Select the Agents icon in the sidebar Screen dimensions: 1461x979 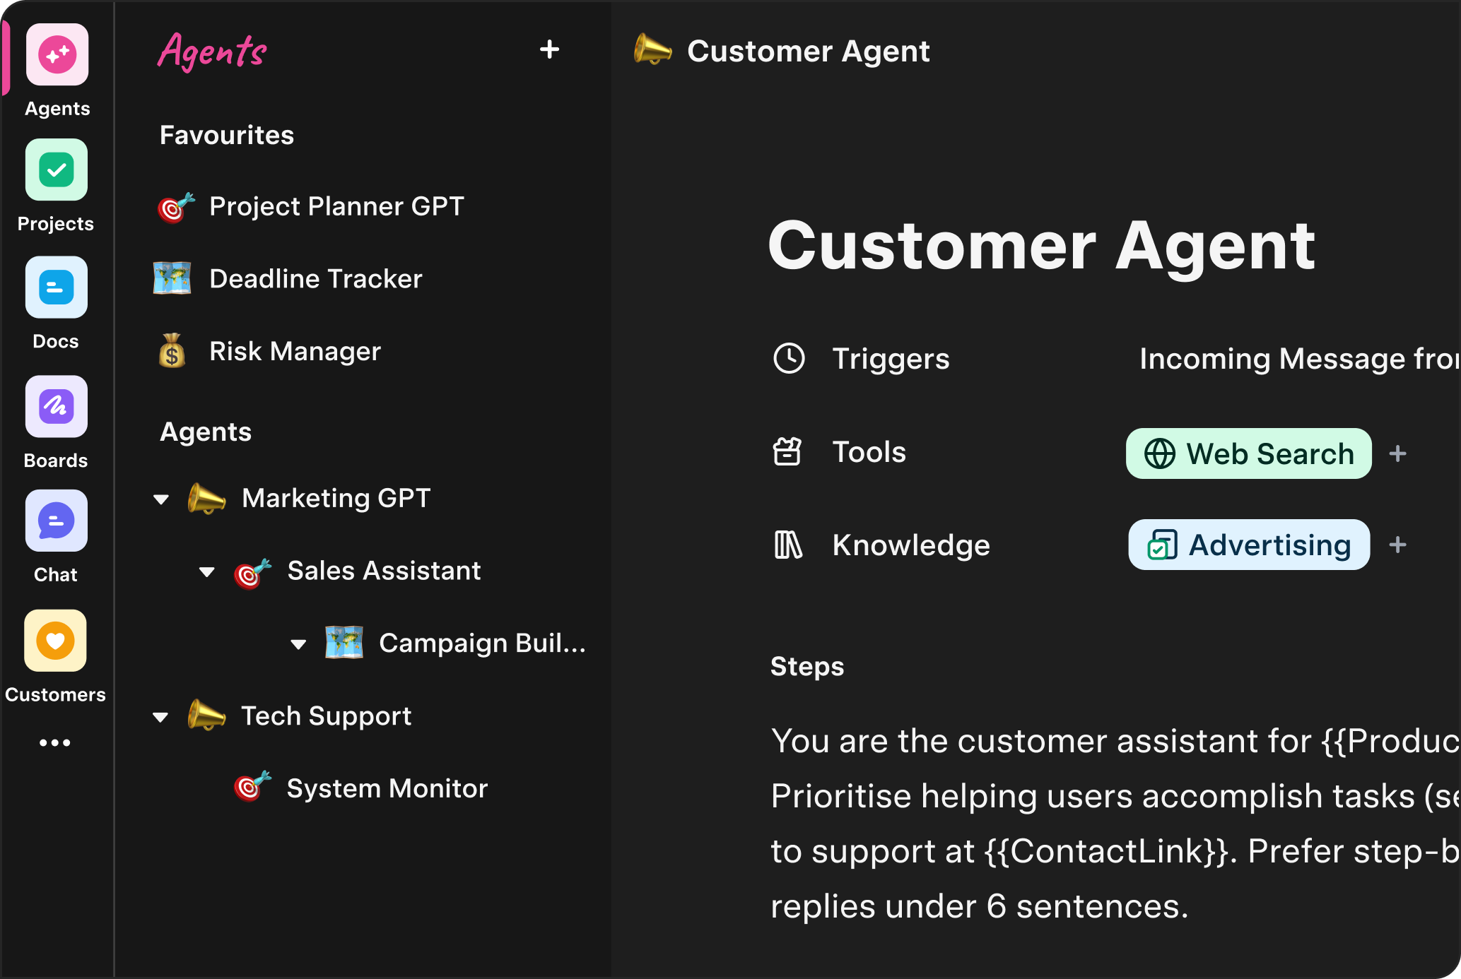point(56,54)
